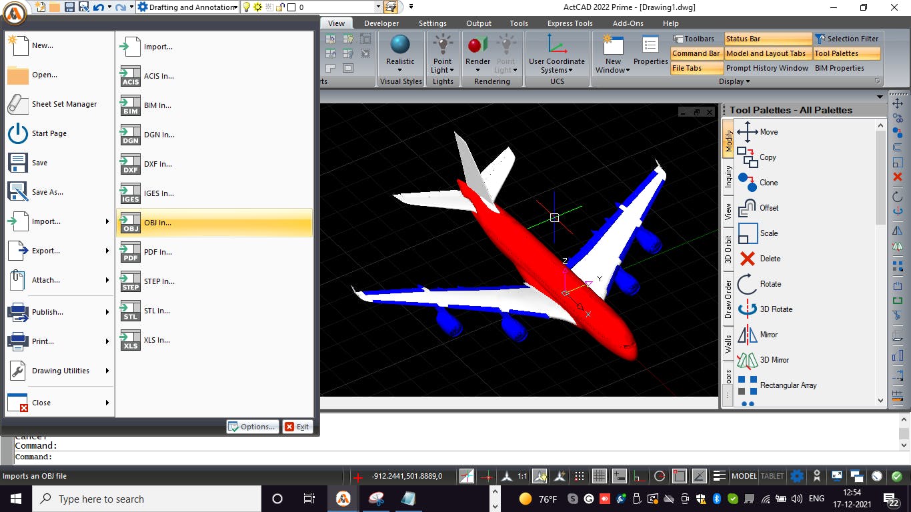Click the Options button in menu
Viewport: 911px width, 512px height.
(252, 427)
